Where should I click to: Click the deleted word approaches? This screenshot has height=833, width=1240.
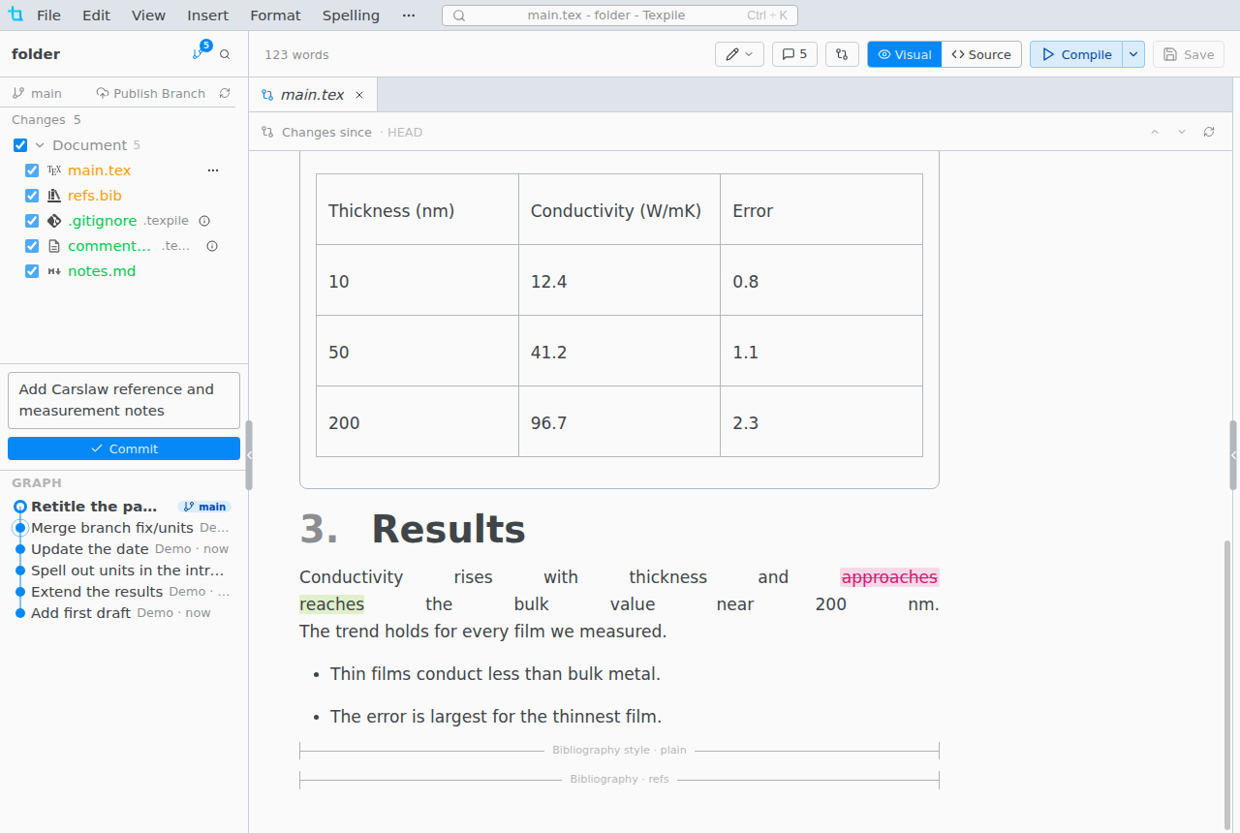[x=889, y=577]
